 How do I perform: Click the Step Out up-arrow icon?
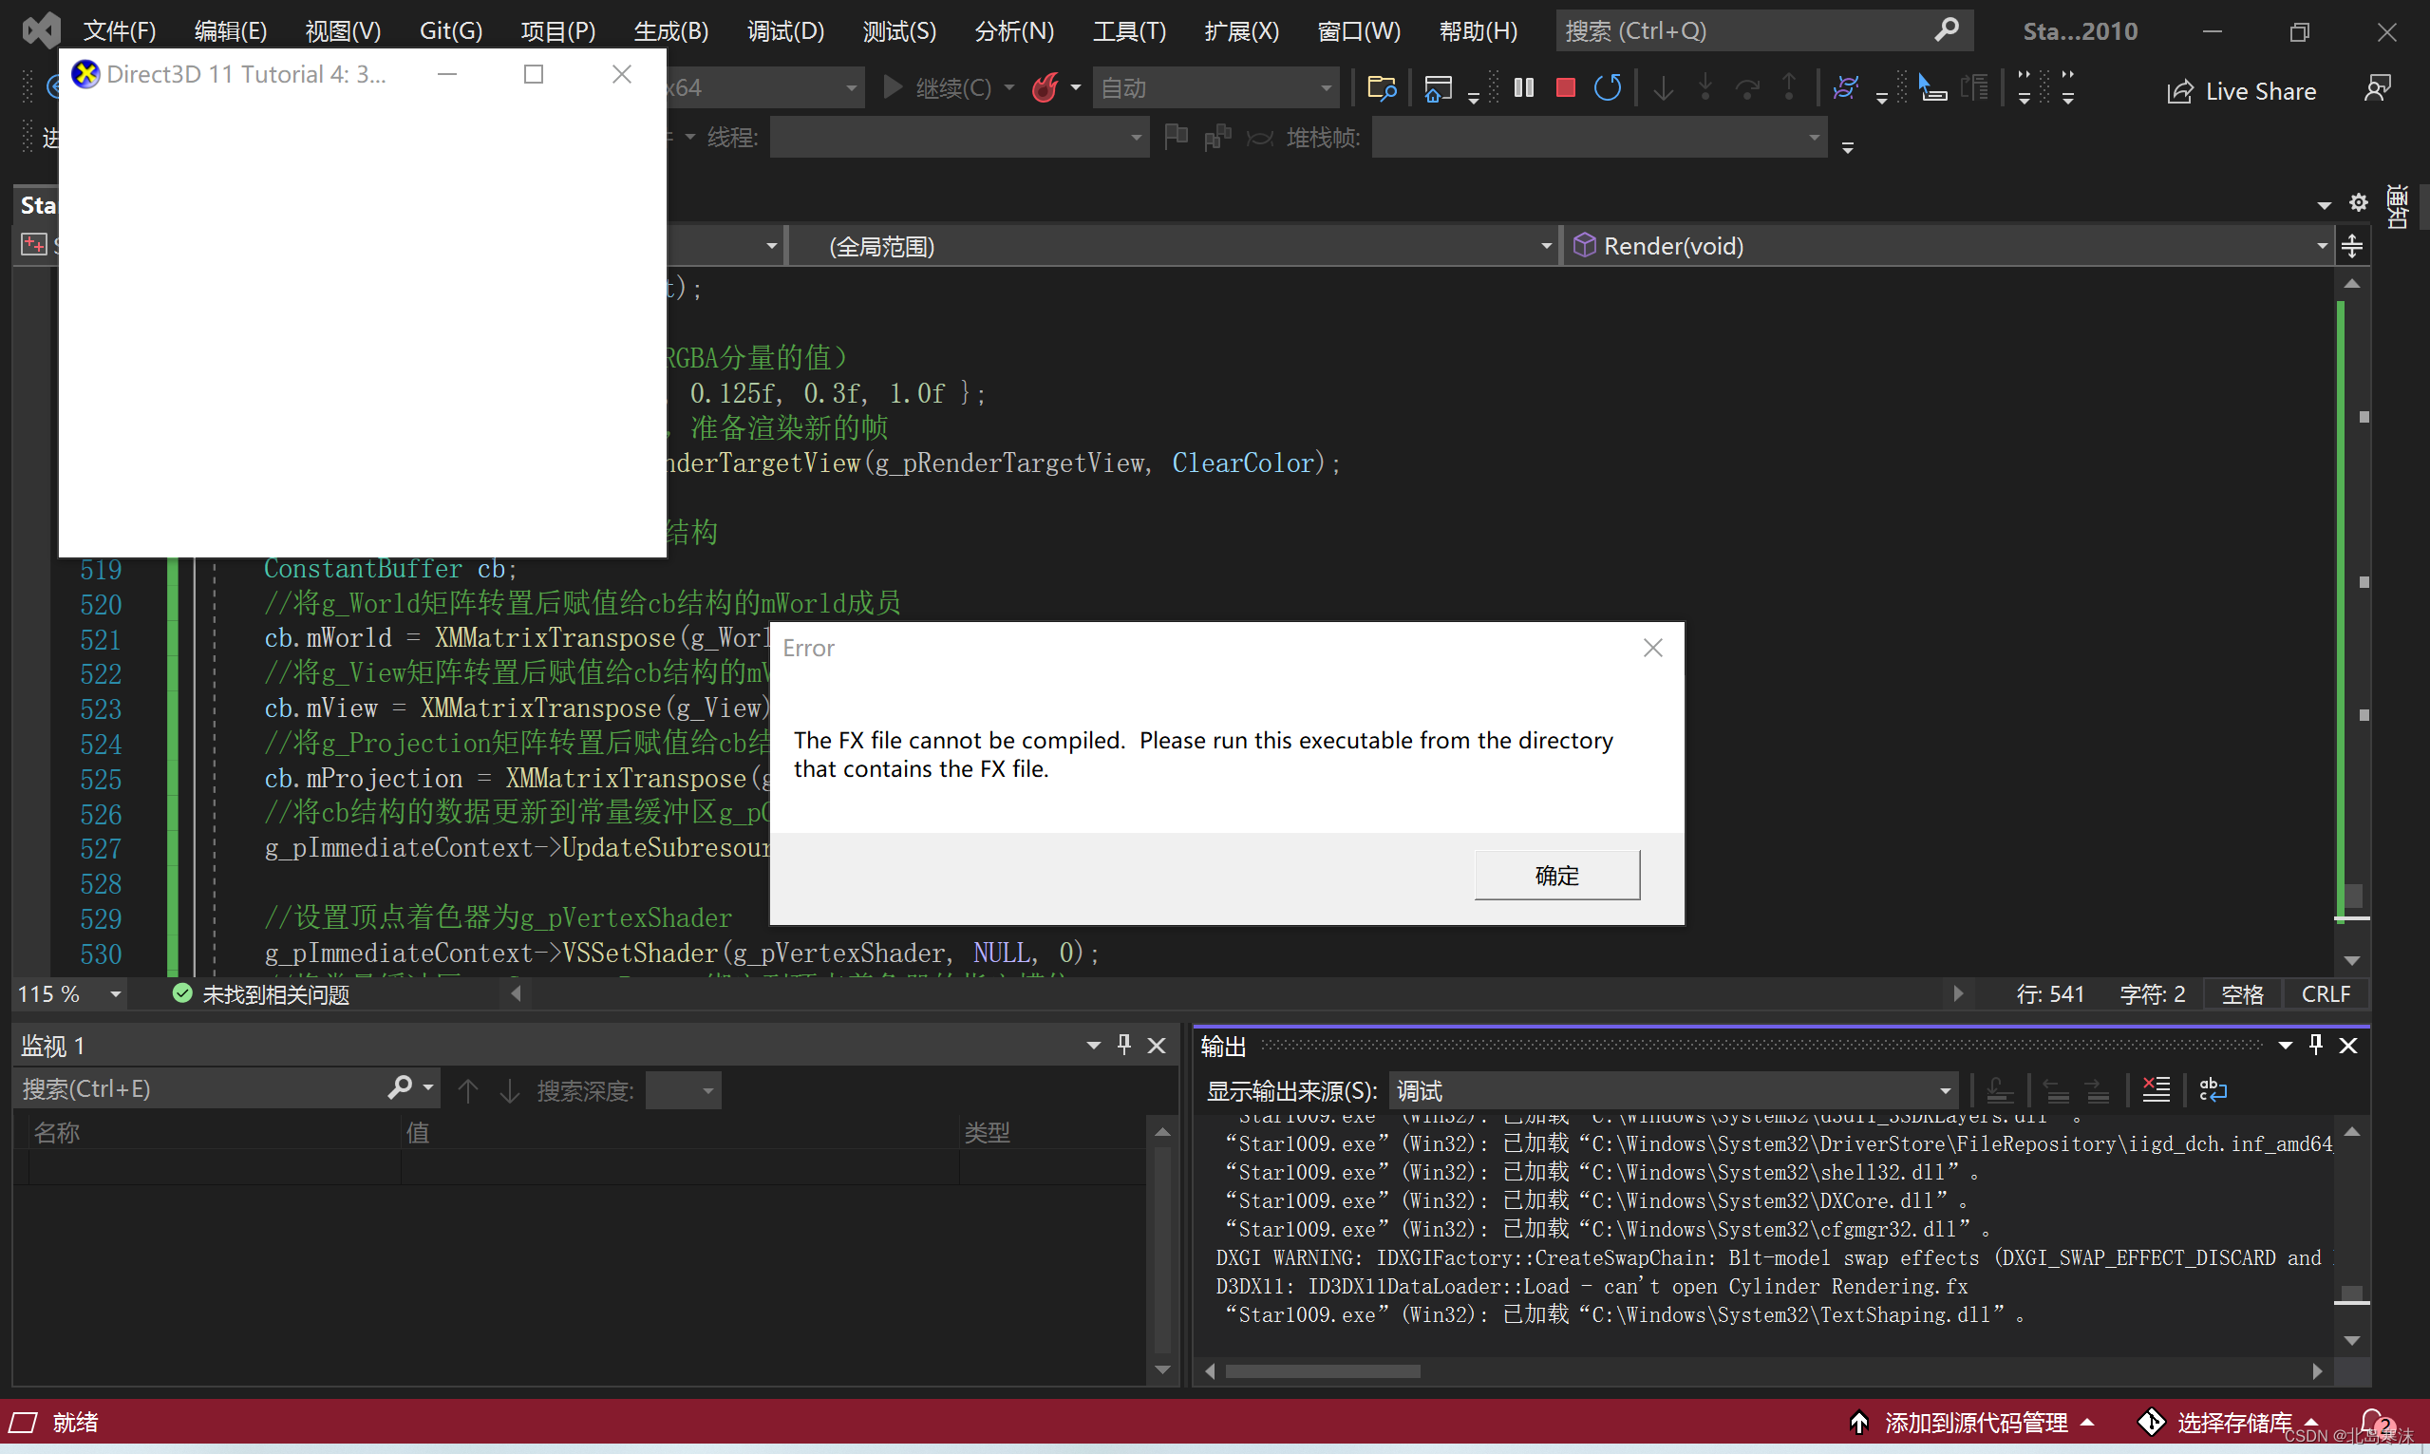pyautogui.click(x=1789, y=88)
